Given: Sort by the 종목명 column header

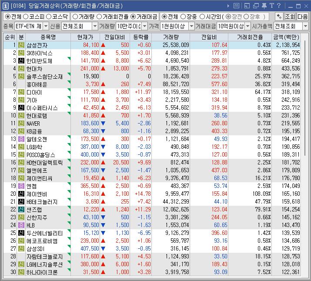Looking at the screenshot, I should click(x=48, y=37).
